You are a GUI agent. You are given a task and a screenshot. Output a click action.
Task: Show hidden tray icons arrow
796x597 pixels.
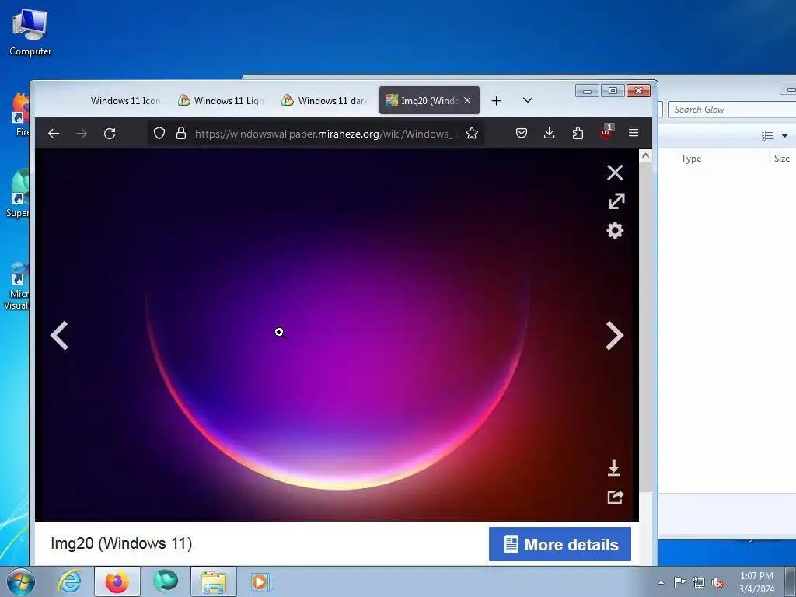661,582
